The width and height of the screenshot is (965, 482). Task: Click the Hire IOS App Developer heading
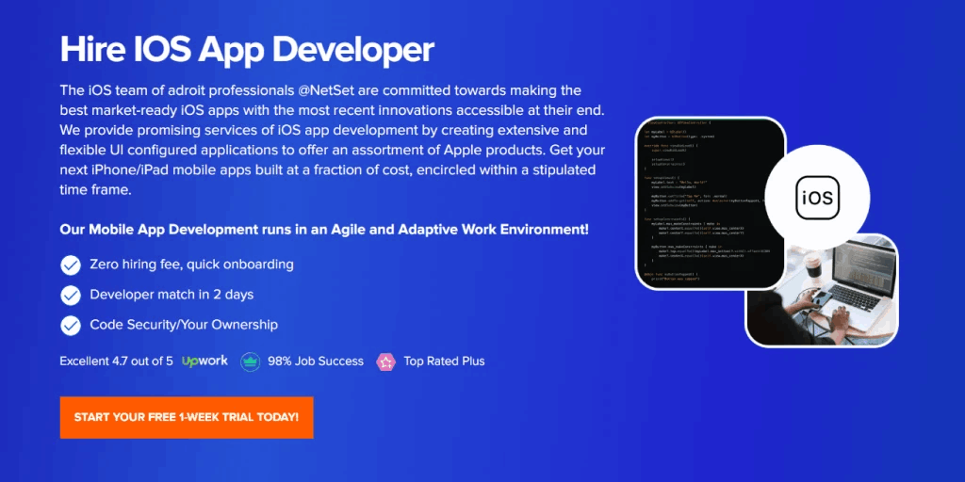point(248,49)
